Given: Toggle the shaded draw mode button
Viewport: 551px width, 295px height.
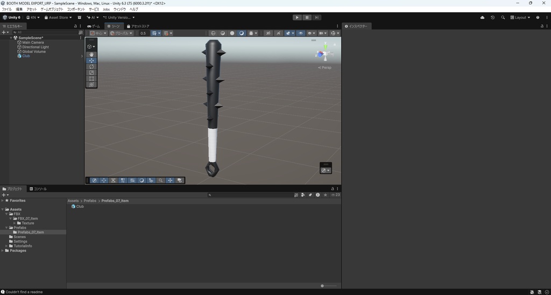Looking at the screenshot, I should click(x=242, y=33).
